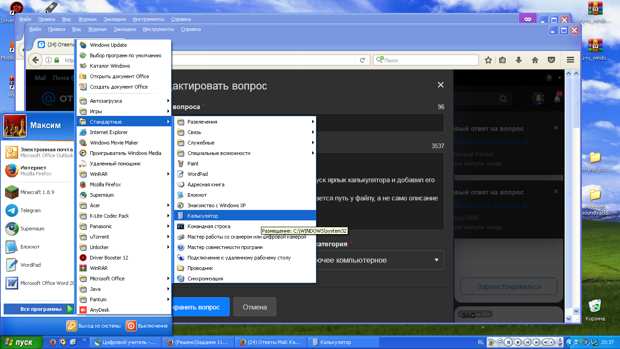Viewport: 620px width, 349px height.
Task: Skip to next track on taskbar player
Action: pyautogui.click(x=536, y=342)
